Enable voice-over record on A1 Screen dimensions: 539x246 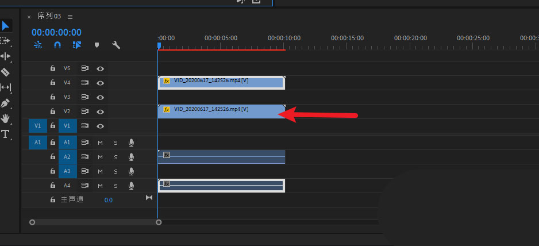[131, 143]
